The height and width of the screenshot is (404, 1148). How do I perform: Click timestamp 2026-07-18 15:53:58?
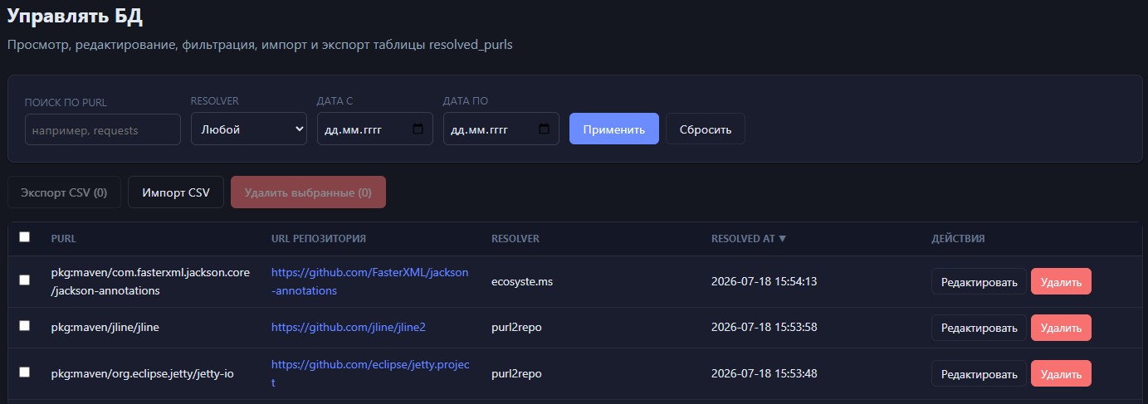(765, 327)
